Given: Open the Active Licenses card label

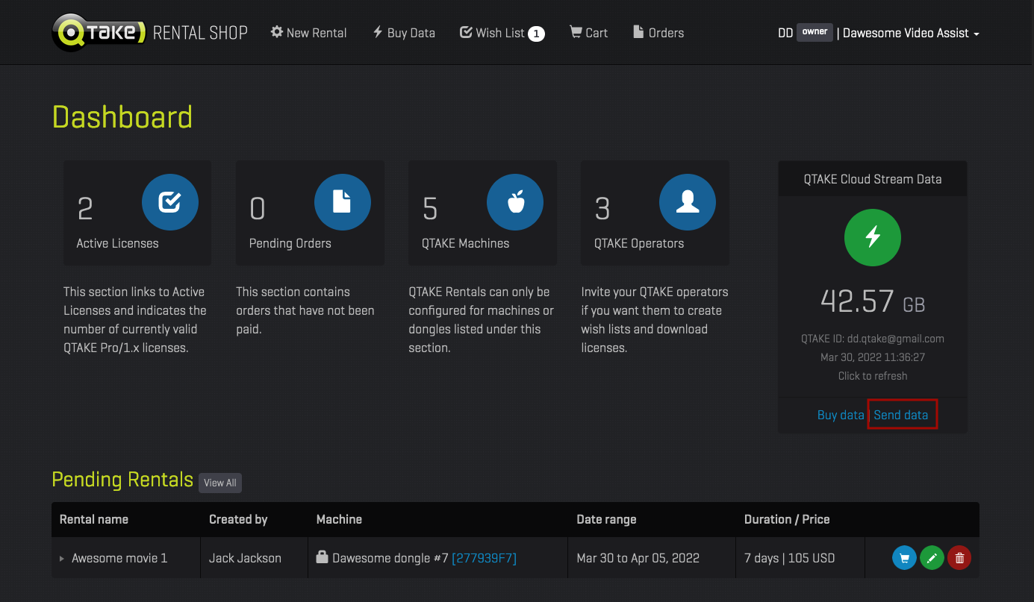Looking at the screenshot, I should point(117,243).
